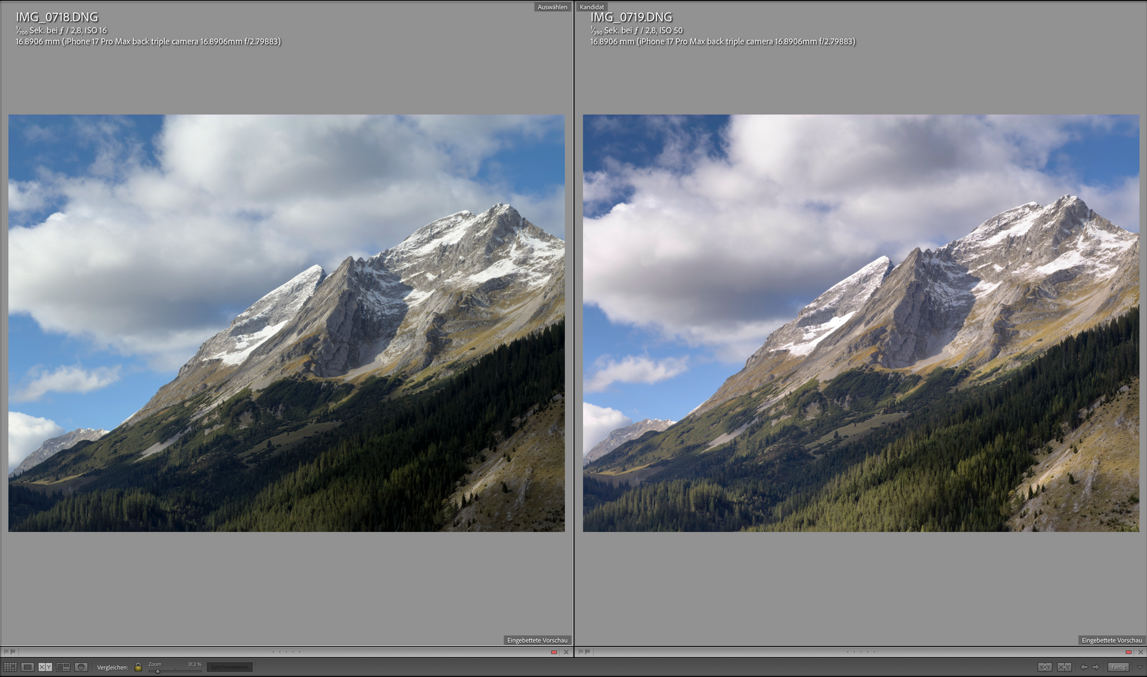Remove candidate photo with X button
1147x677 pixels.
coord(1140,652)
